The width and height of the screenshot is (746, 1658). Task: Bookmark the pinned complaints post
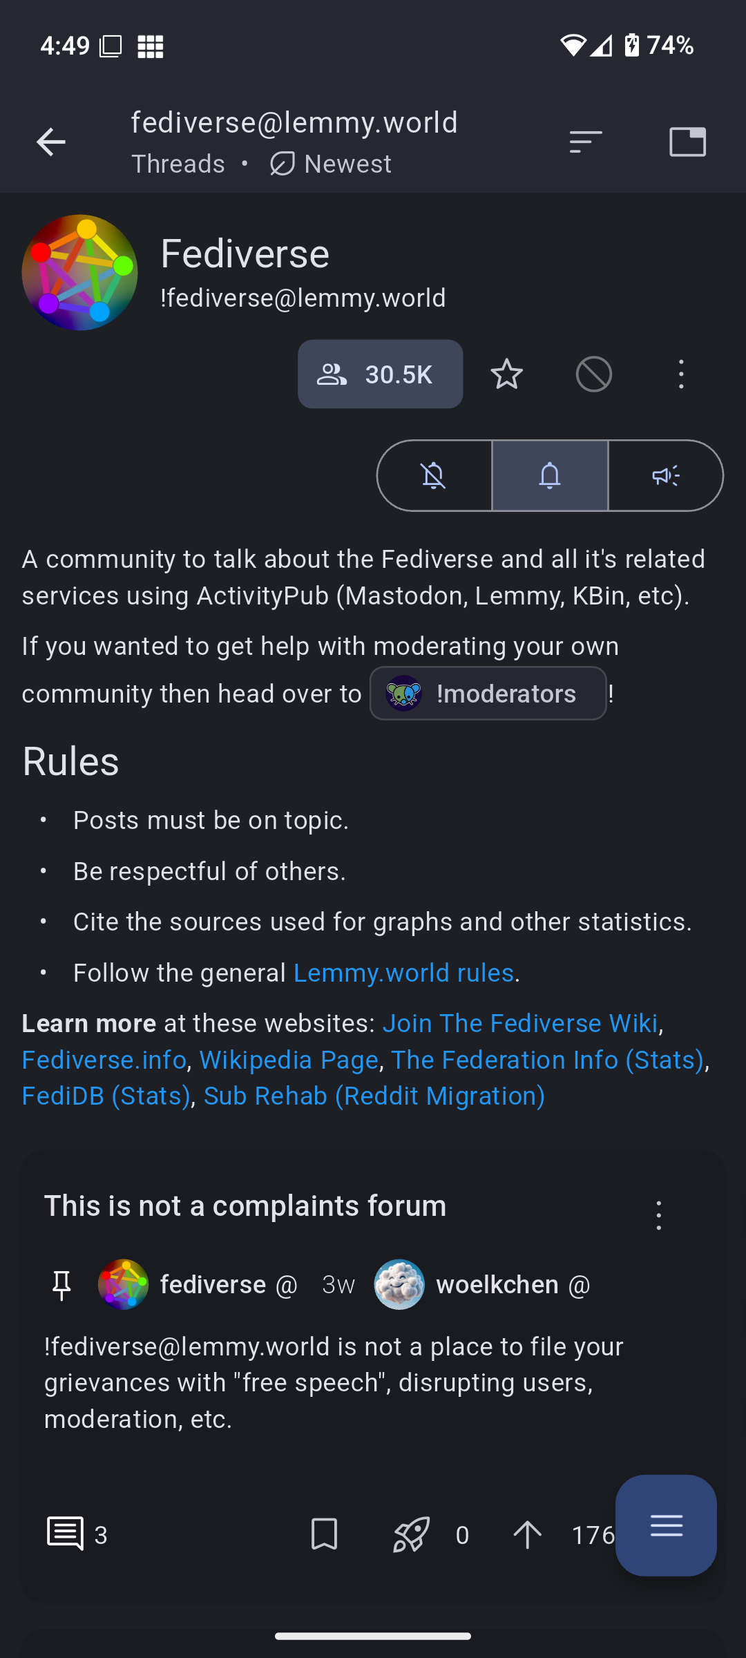[325, 1534]
